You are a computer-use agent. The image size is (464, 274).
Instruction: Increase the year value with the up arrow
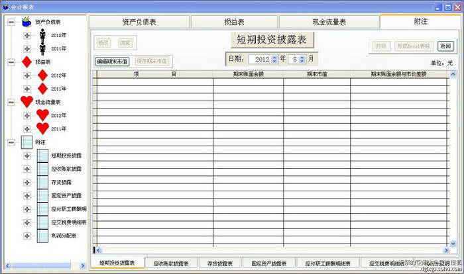[x=274, y=56]
